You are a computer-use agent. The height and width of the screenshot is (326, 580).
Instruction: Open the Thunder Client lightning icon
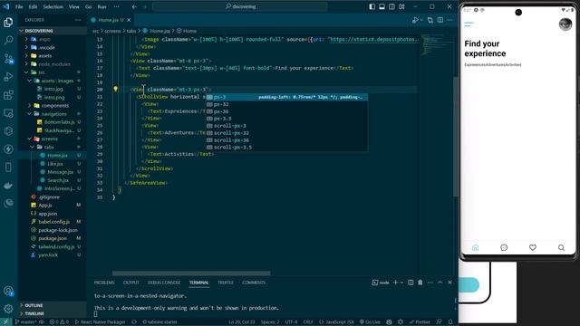(8, 149)
